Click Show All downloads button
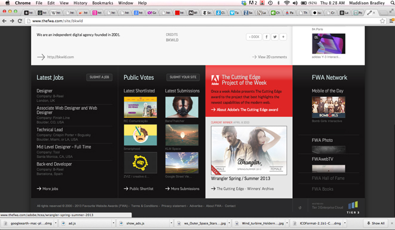Image resolution: width=395 pixels, height=230 pixels. tap(376, 223)
